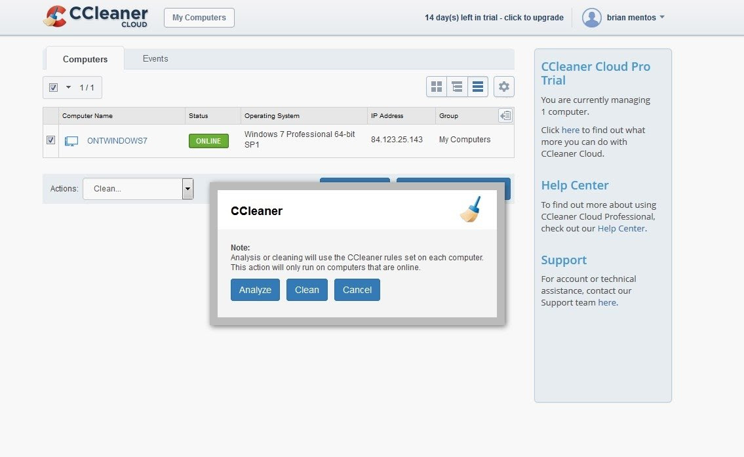
Task: Open the Actions dropdown showing Clean...
Action: pyautogui.click(x=138, y=188)
